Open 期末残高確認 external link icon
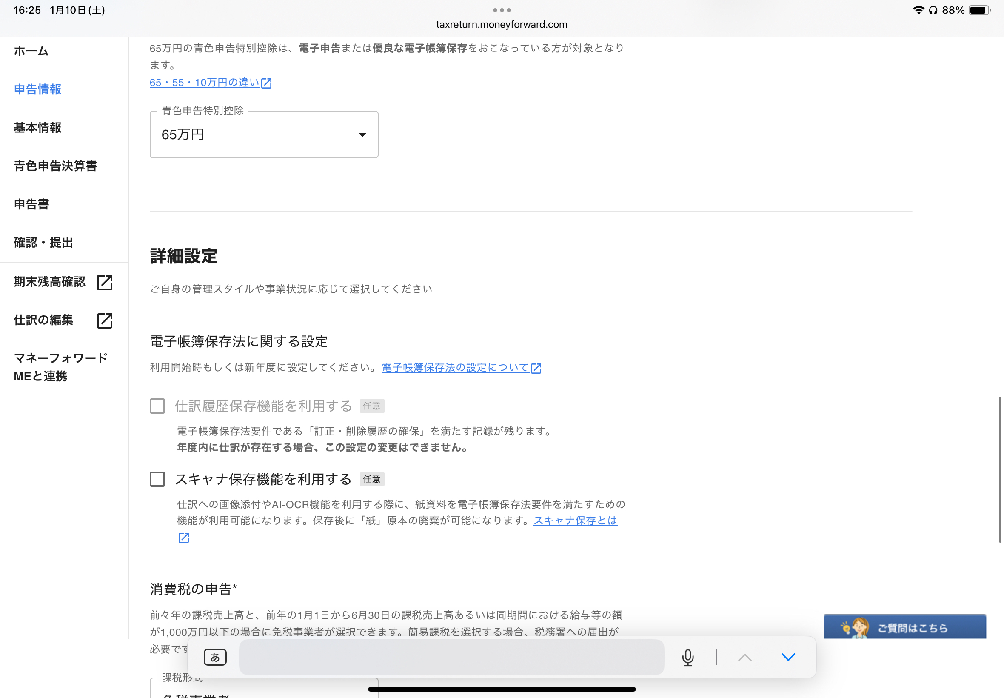 point(105,282)
